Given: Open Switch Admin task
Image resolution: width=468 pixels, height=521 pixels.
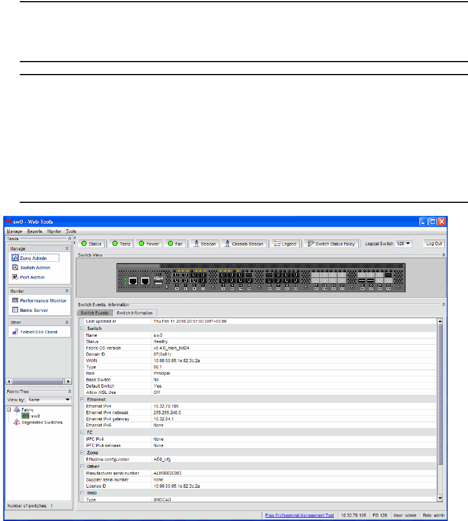Looking at the screenshot, I should point(31,268).
